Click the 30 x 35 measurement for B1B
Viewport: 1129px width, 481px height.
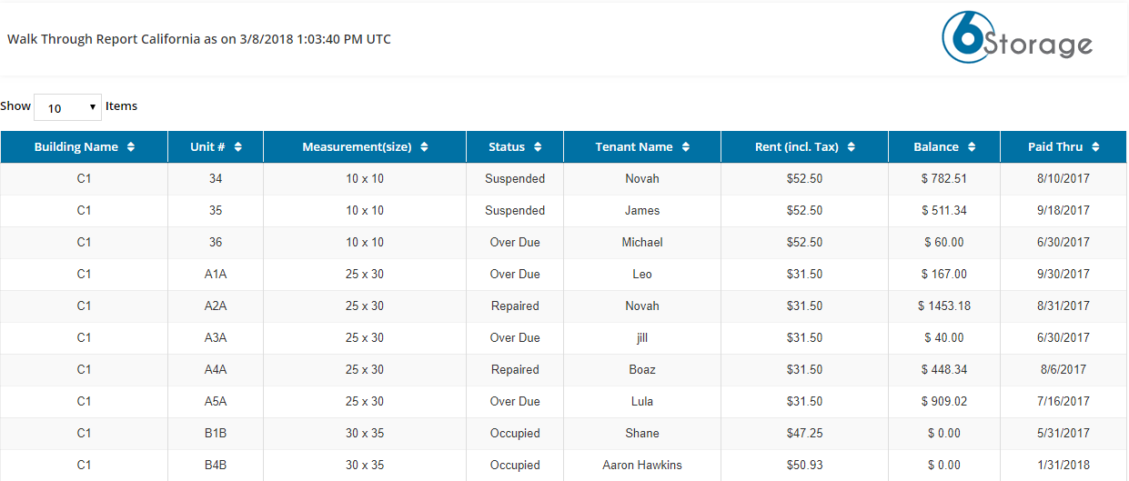click(365, 434)
